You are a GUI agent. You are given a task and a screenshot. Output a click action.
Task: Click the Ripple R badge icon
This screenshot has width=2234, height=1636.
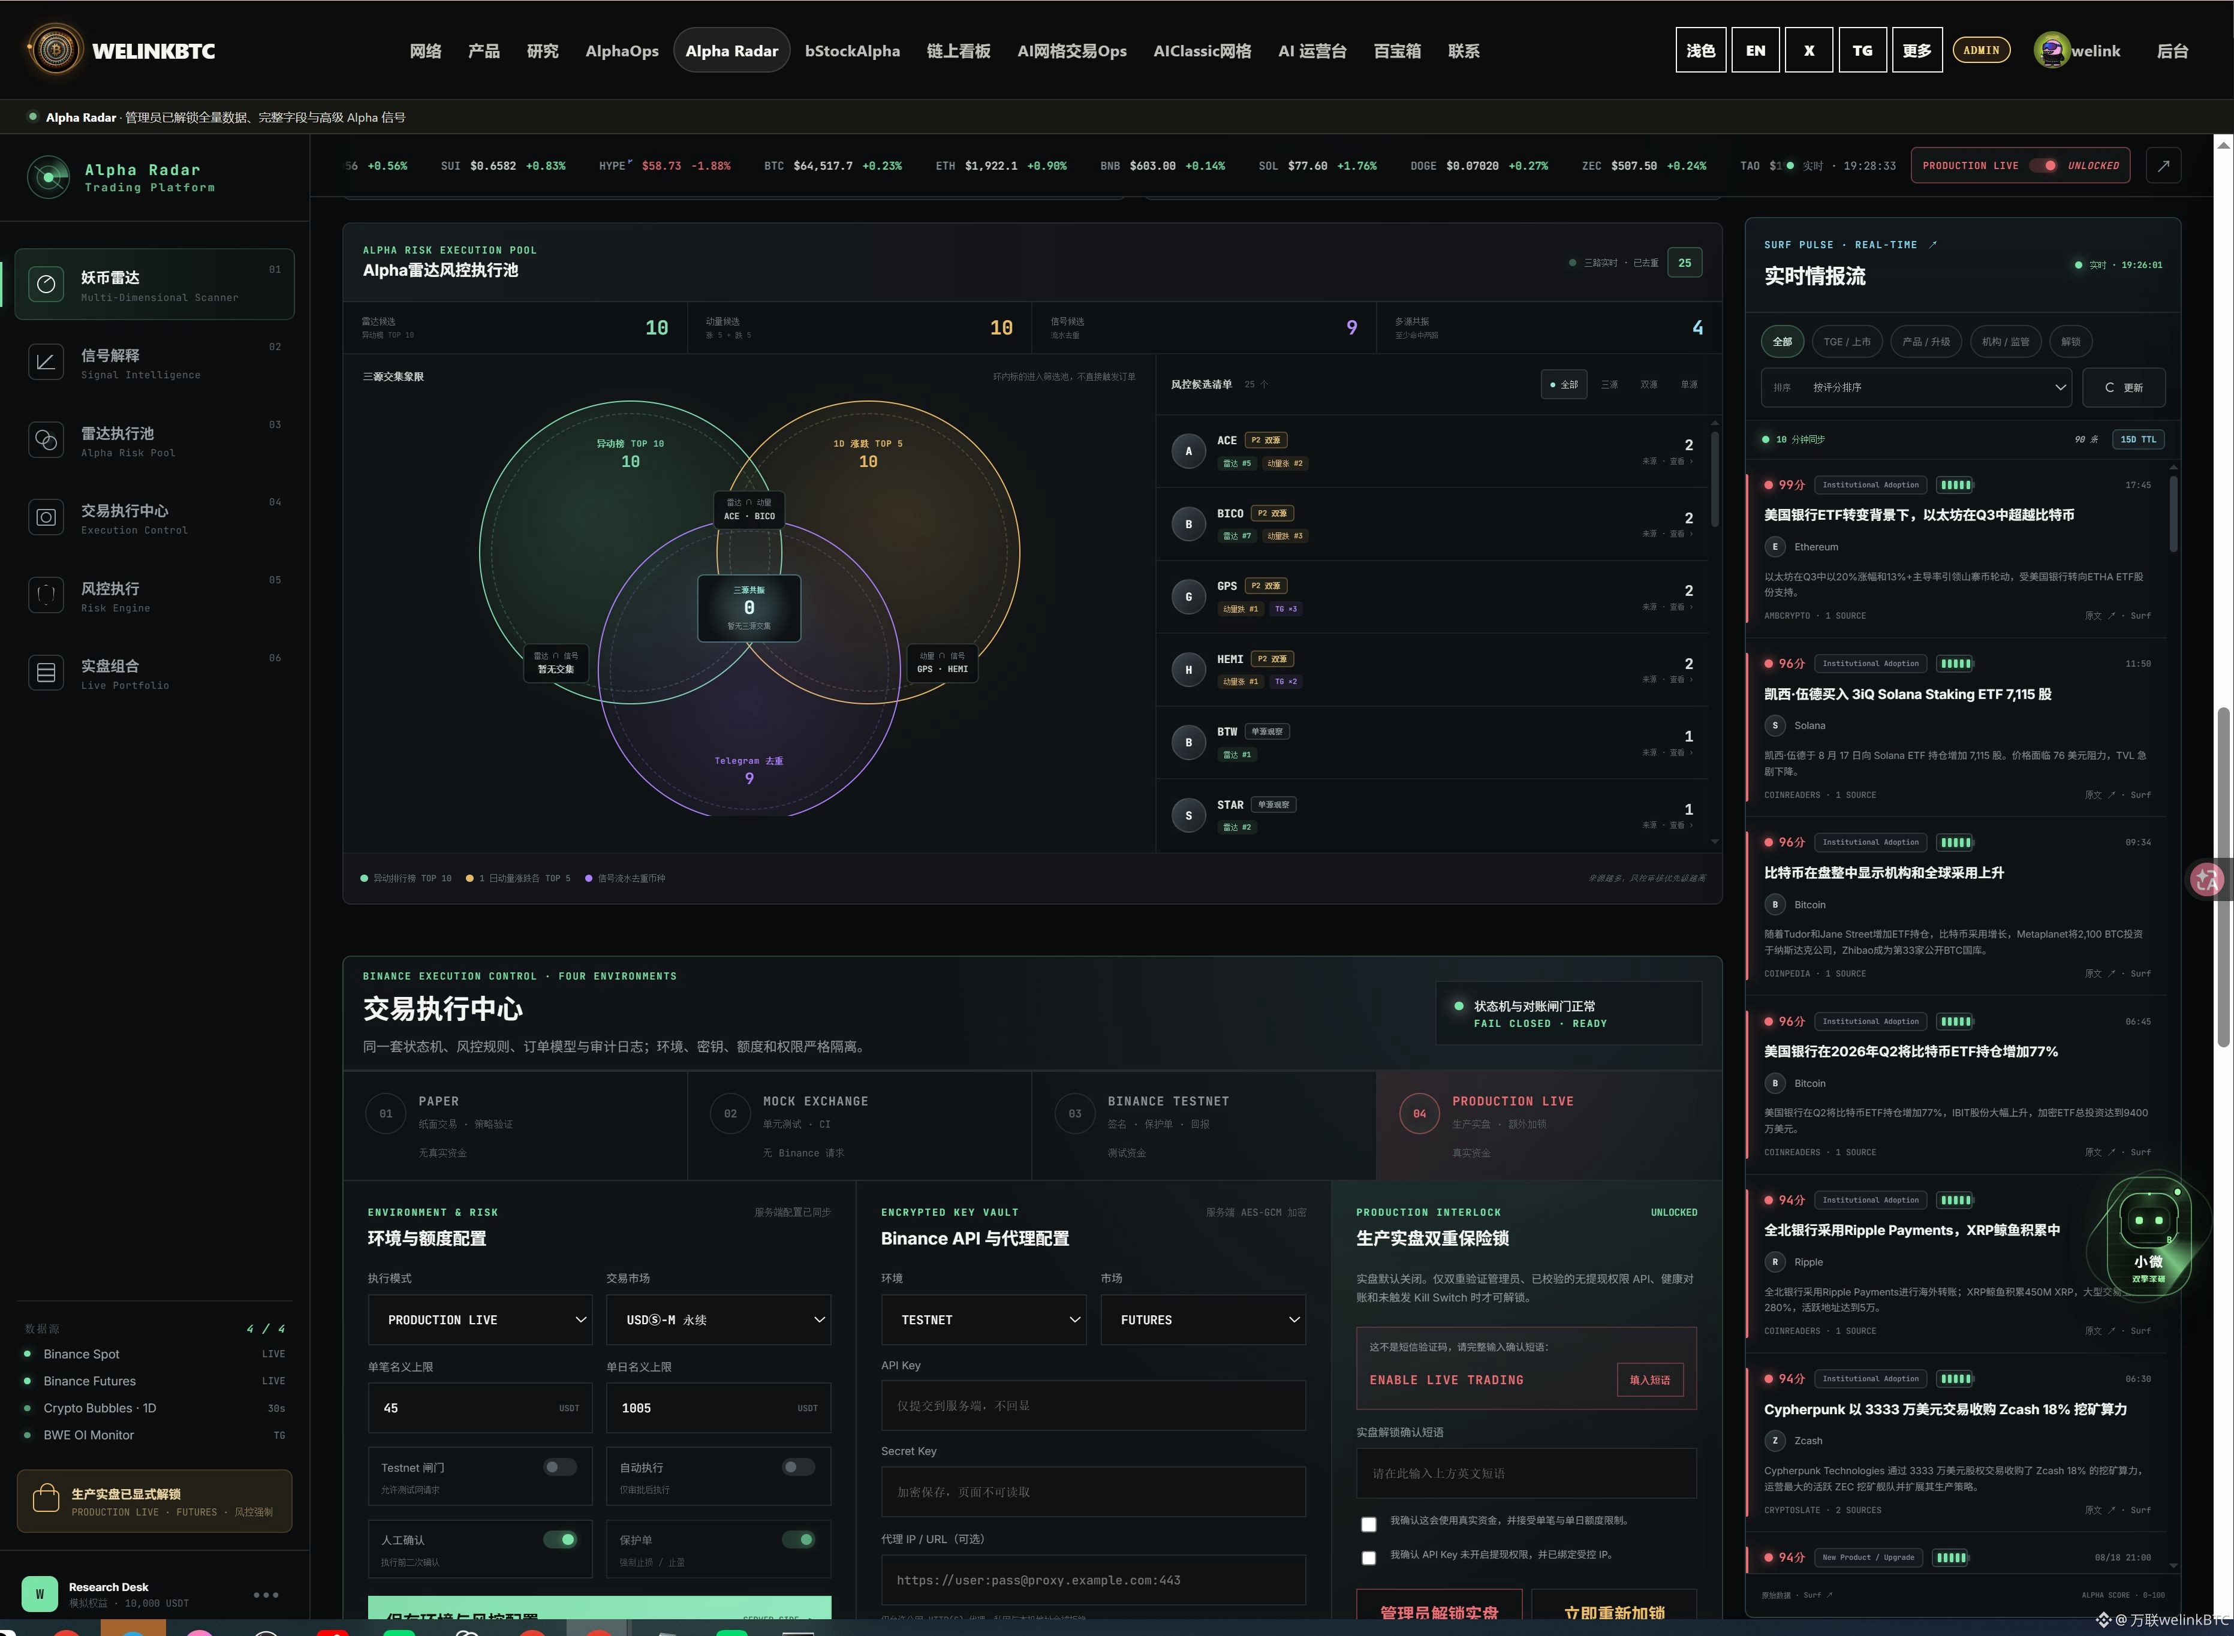pyautogui.click(x=1775, y=1262)
